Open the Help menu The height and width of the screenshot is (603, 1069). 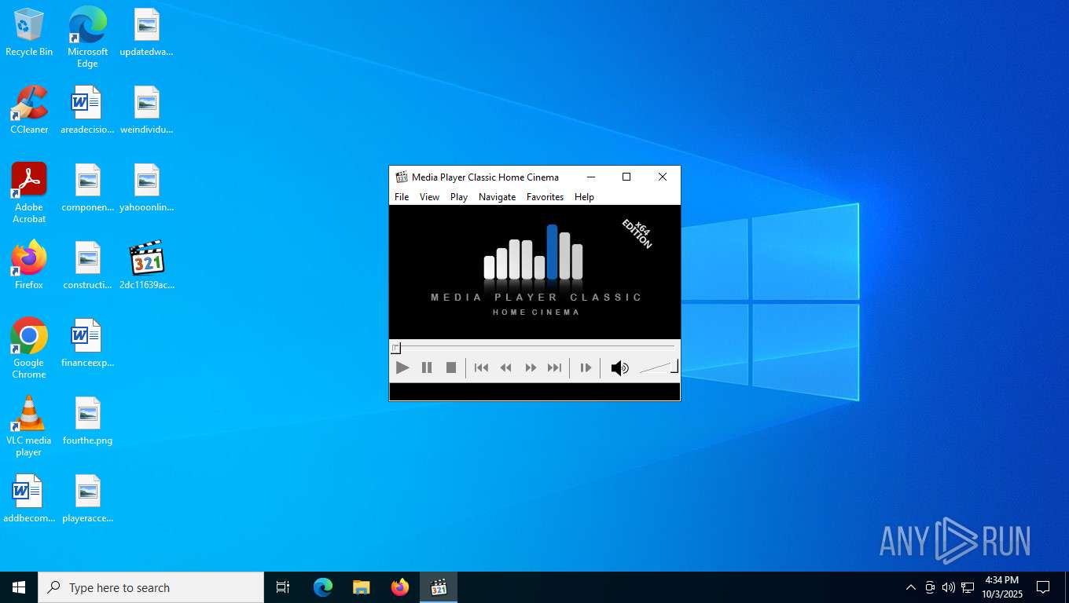[x=584, y=197]
